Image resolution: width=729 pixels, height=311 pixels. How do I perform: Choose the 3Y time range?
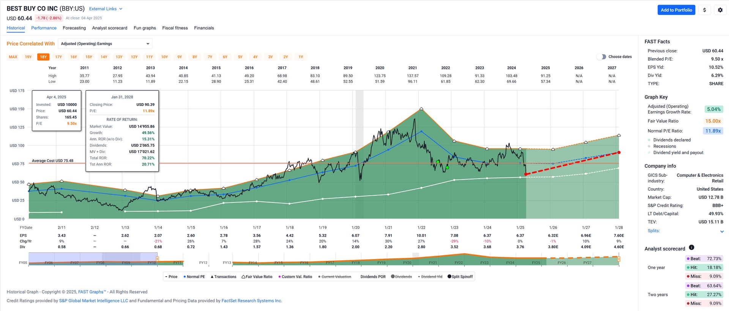pyautogui.click(x=270, y=57)
